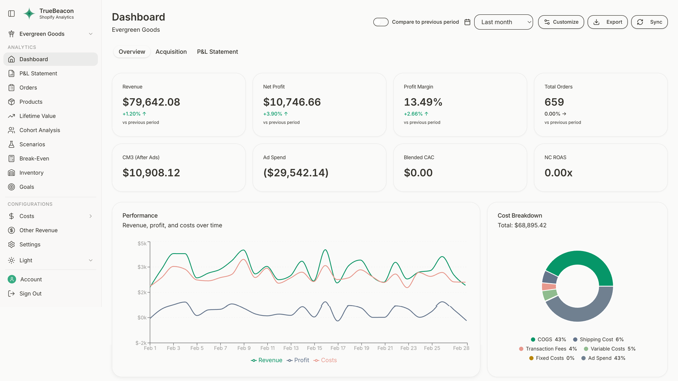The image size is (678, 381).
Task: Click the Goals target icon
Action: [x=11, y=187]
